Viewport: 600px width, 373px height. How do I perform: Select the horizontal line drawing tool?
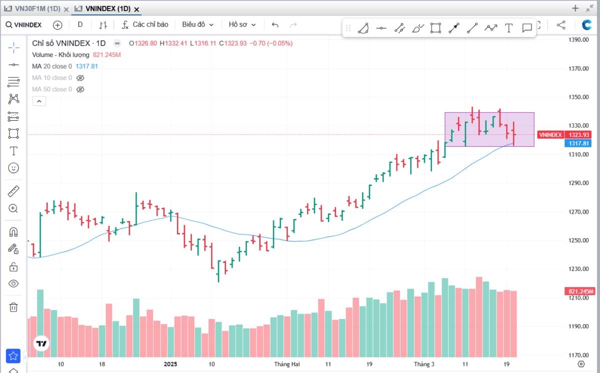(13, 64)
